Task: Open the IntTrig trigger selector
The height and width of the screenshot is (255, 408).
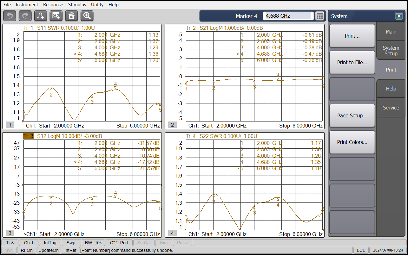Action: tap(50, 243)
